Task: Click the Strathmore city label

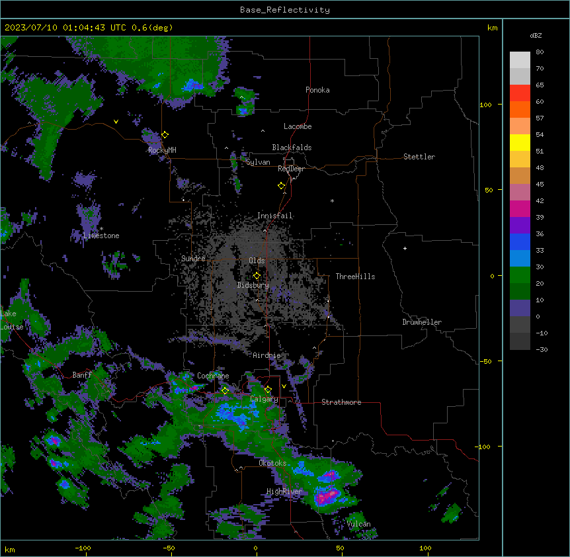Action: pyautogui.click(x=341, y=402)
